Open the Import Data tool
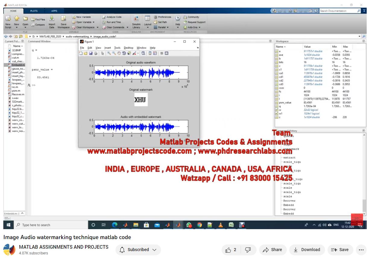This screenshot has height=258, width=370. [x=52, y=20]
